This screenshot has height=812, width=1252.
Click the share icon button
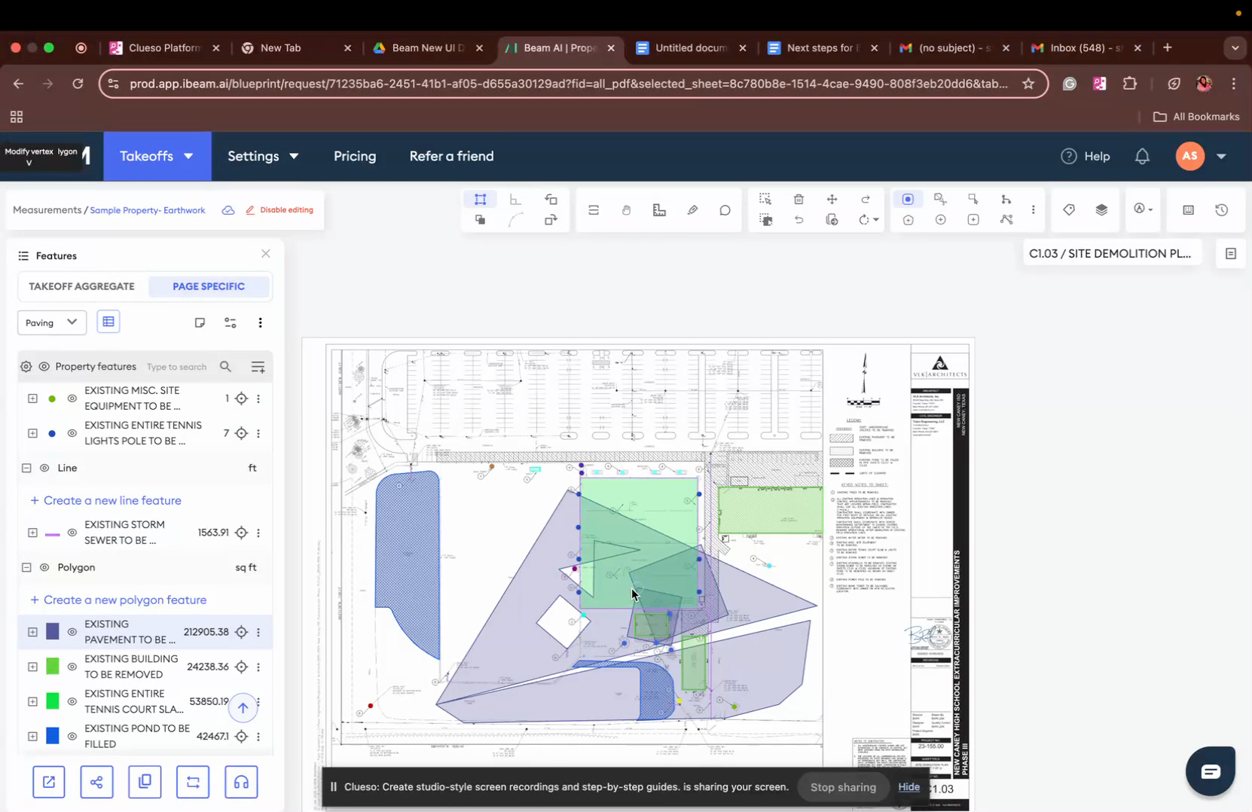pyautogui.click(x=96, y=782)
